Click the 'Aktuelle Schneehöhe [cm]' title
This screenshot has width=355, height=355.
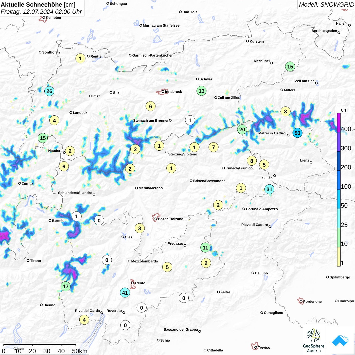click(38, 5)
